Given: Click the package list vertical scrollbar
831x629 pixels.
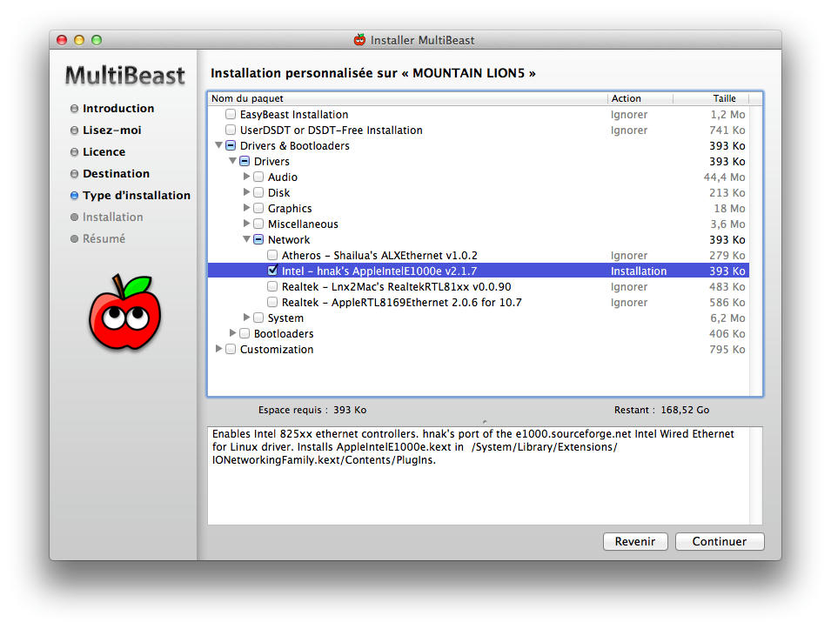Looking at the screenshot, I should (x=756, y=250).
